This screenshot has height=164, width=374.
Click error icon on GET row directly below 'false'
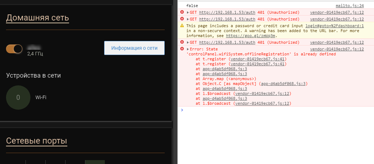182,12
